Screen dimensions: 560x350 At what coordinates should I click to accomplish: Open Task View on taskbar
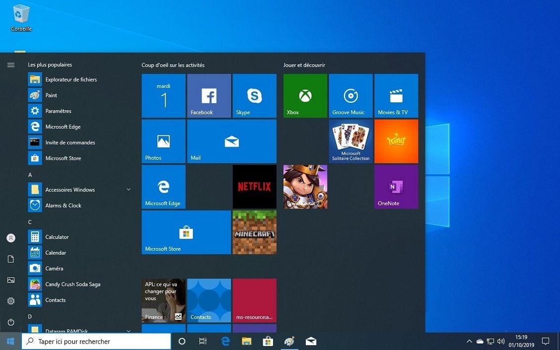203,342
